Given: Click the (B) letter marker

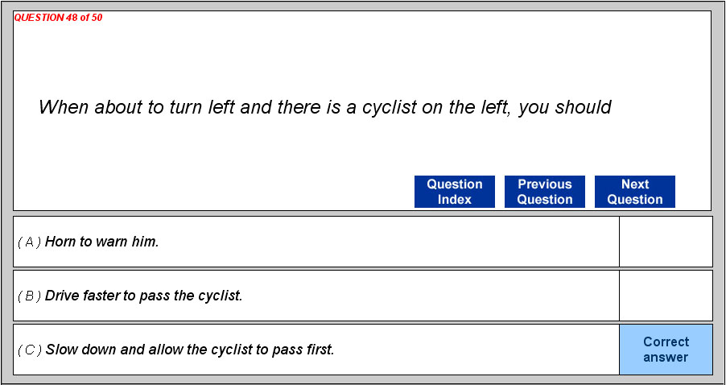Looking at the screenshot, I should (29, 296).
